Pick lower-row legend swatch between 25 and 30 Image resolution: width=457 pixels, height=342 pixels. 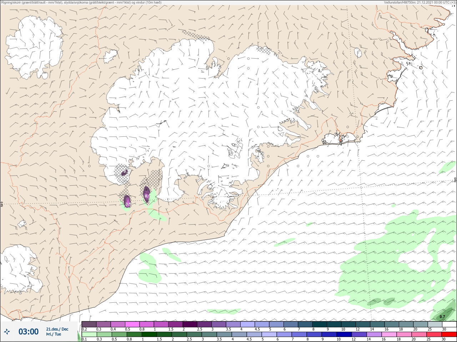[435, 335]
